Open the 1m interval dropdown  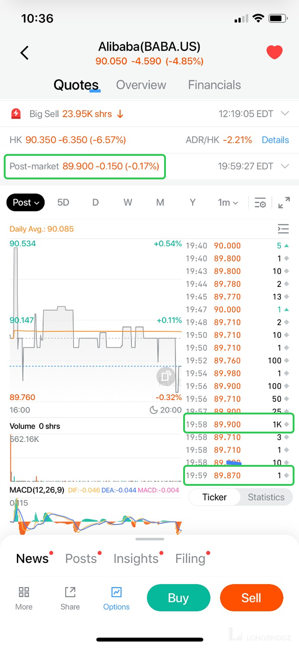point(228,203)
